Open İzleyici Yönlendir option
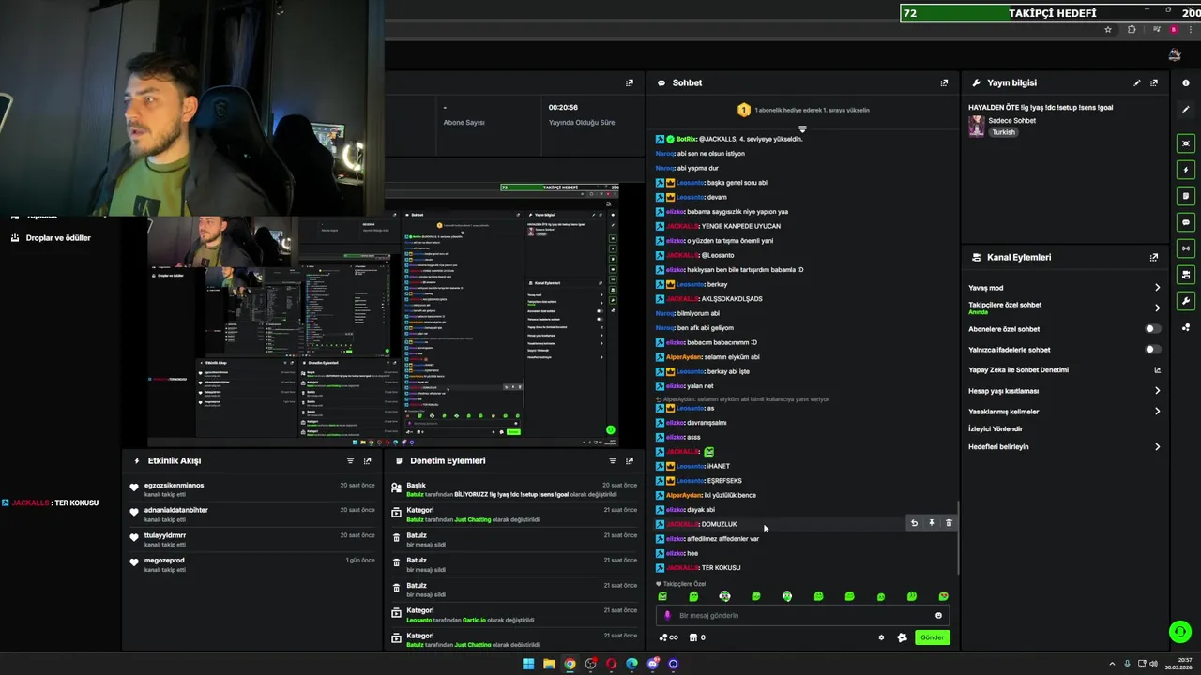The image size is (1201, 675). (996, 429)
